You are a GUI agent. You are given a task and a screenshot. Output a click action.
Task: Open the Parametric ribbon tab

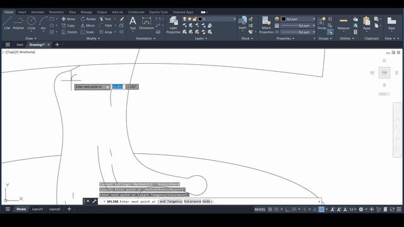coord(56,12)
